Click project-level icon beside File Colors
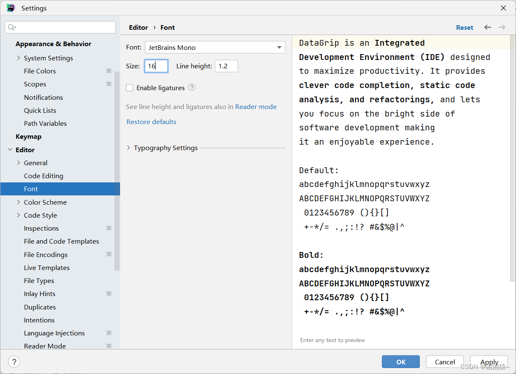This screenshot has width=516, height=374. coord(109,71)
